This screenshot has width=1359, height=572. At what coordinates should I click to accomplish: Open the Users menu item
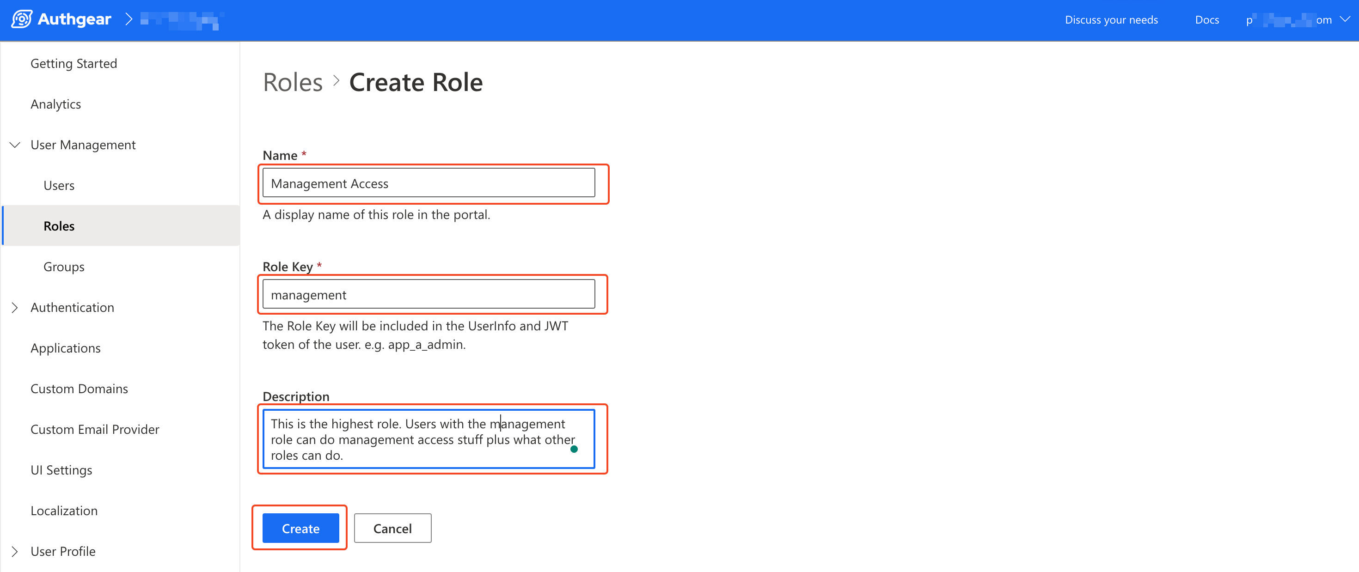click(59, 186)
